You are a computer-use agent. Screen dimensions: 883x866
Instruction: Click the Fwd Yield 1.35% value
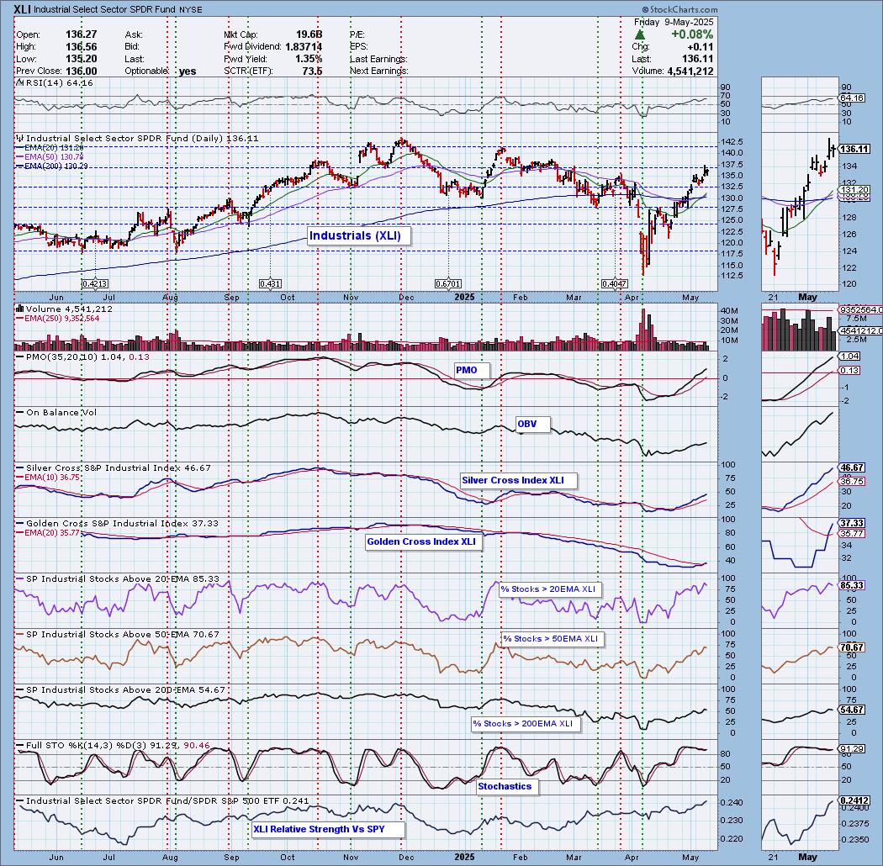[308, 59]
